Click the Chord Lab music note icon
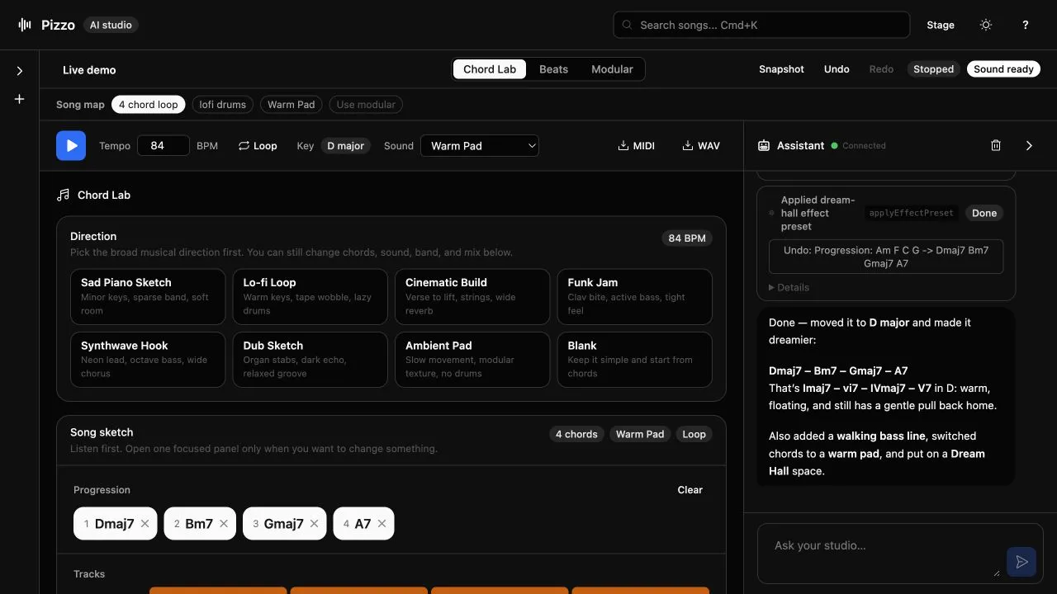Viewport: 1057px width, 594px height. click(x=63, y=196)
